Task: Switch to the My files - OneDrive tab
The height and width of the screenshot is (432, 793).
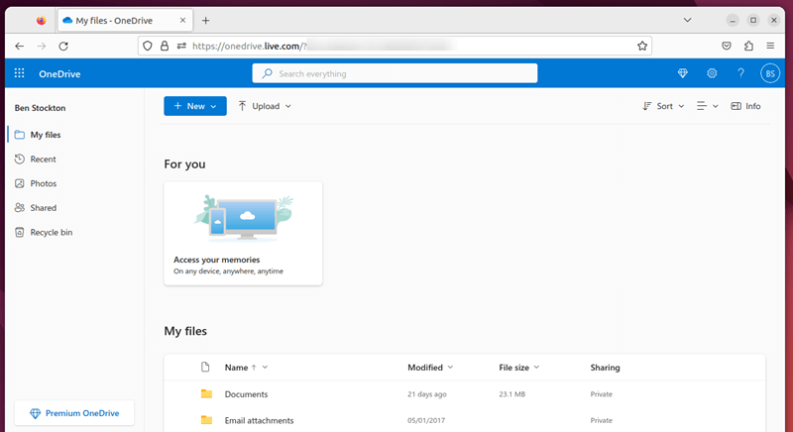Action: point(125,20)
